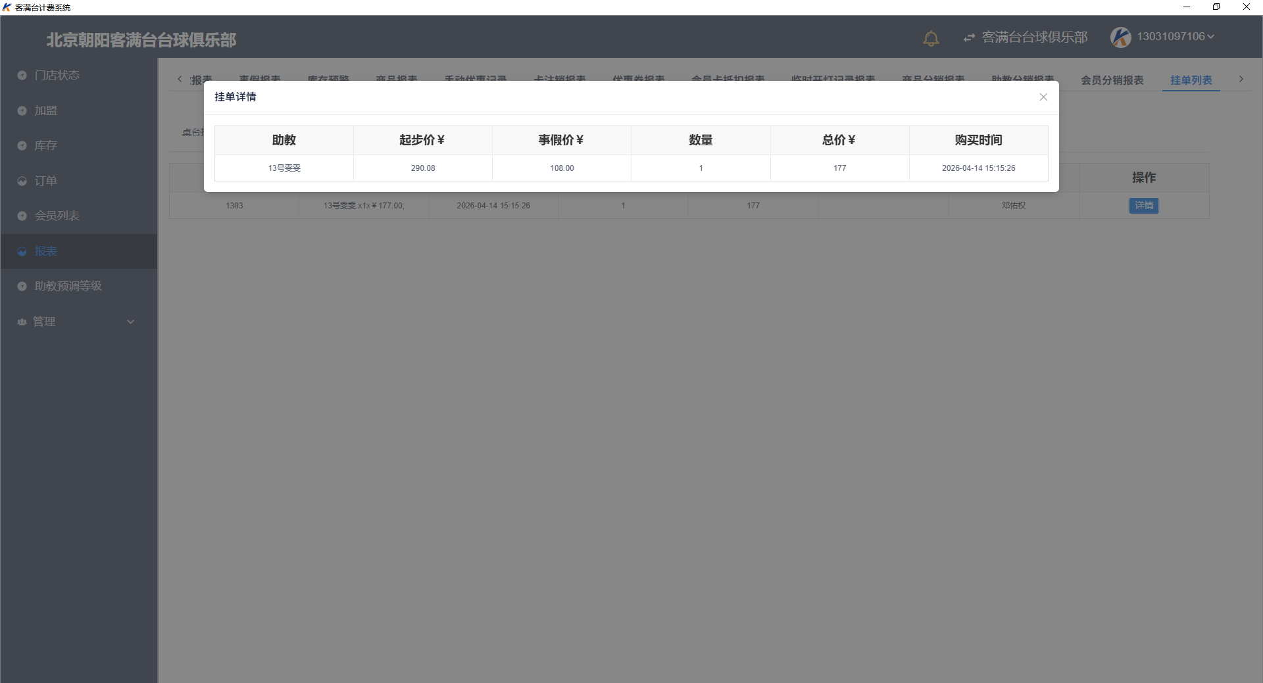Click 购买时间 column header
Viewport: 1263px width, 683px height.
[978, 140]
